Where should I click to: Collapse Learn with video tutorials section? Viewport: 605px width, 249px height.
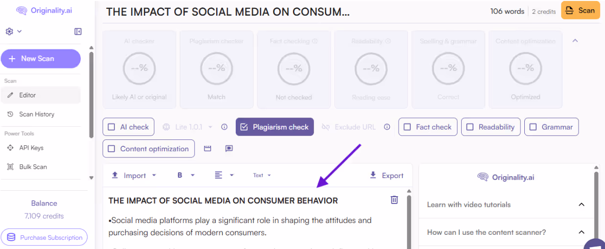click(582, 204)
